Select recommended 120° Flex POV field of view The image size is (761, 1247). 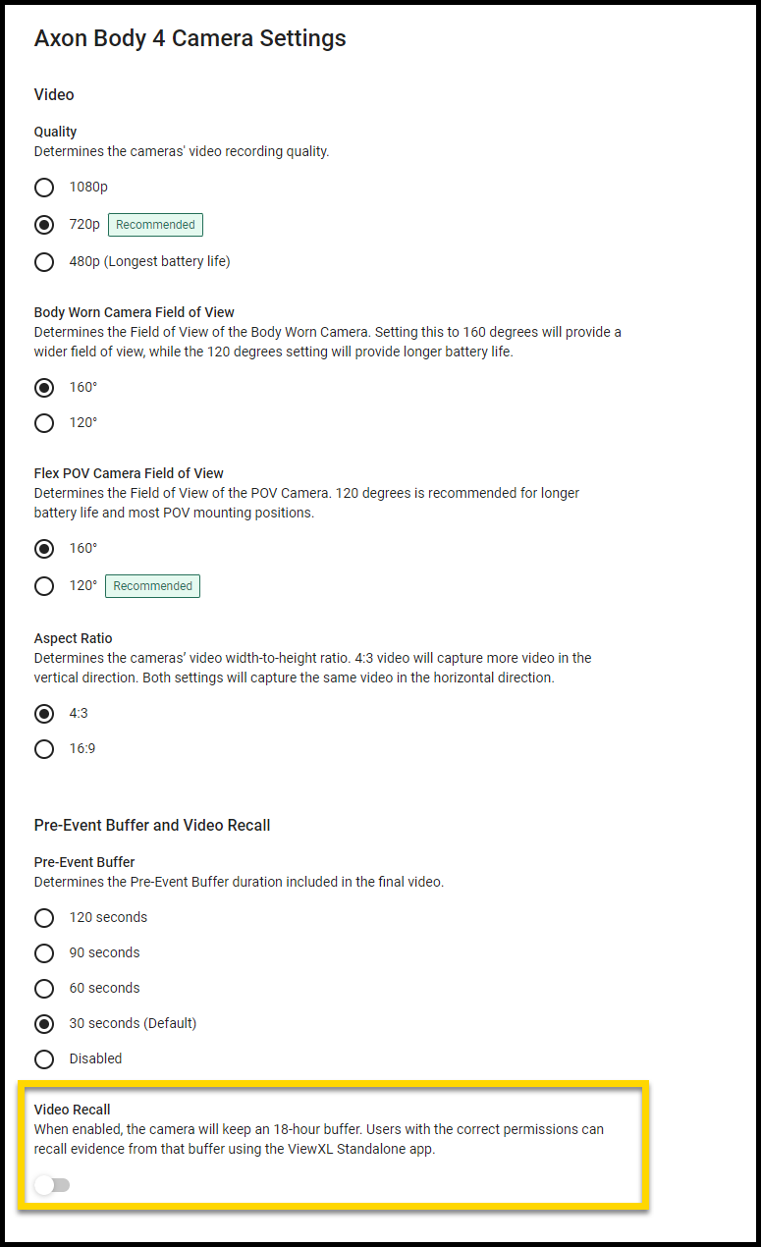coord(43,585)
